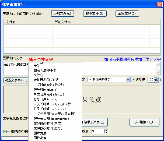Choose 中文日期 (x年x月x日) option

pos(49,94)
